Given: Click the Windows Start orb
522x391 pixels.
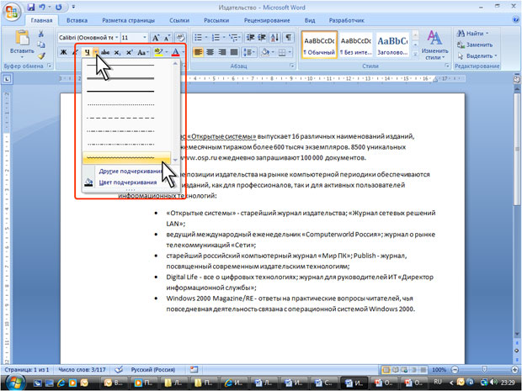Looking at the screenshot, I should [x=14, y=382].
